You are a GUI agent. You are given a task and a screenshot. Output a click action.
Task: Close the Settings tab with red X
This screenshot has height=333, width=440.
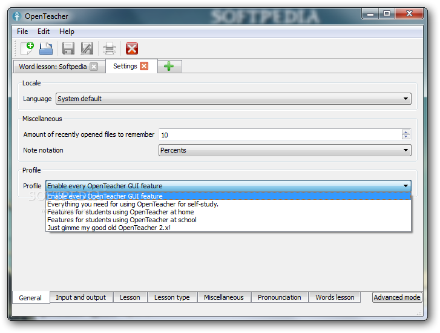tap(144, 66)
